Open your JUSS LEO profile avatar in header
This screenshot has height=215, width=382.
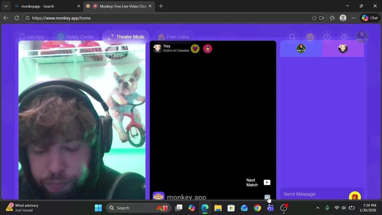(362, 37)
